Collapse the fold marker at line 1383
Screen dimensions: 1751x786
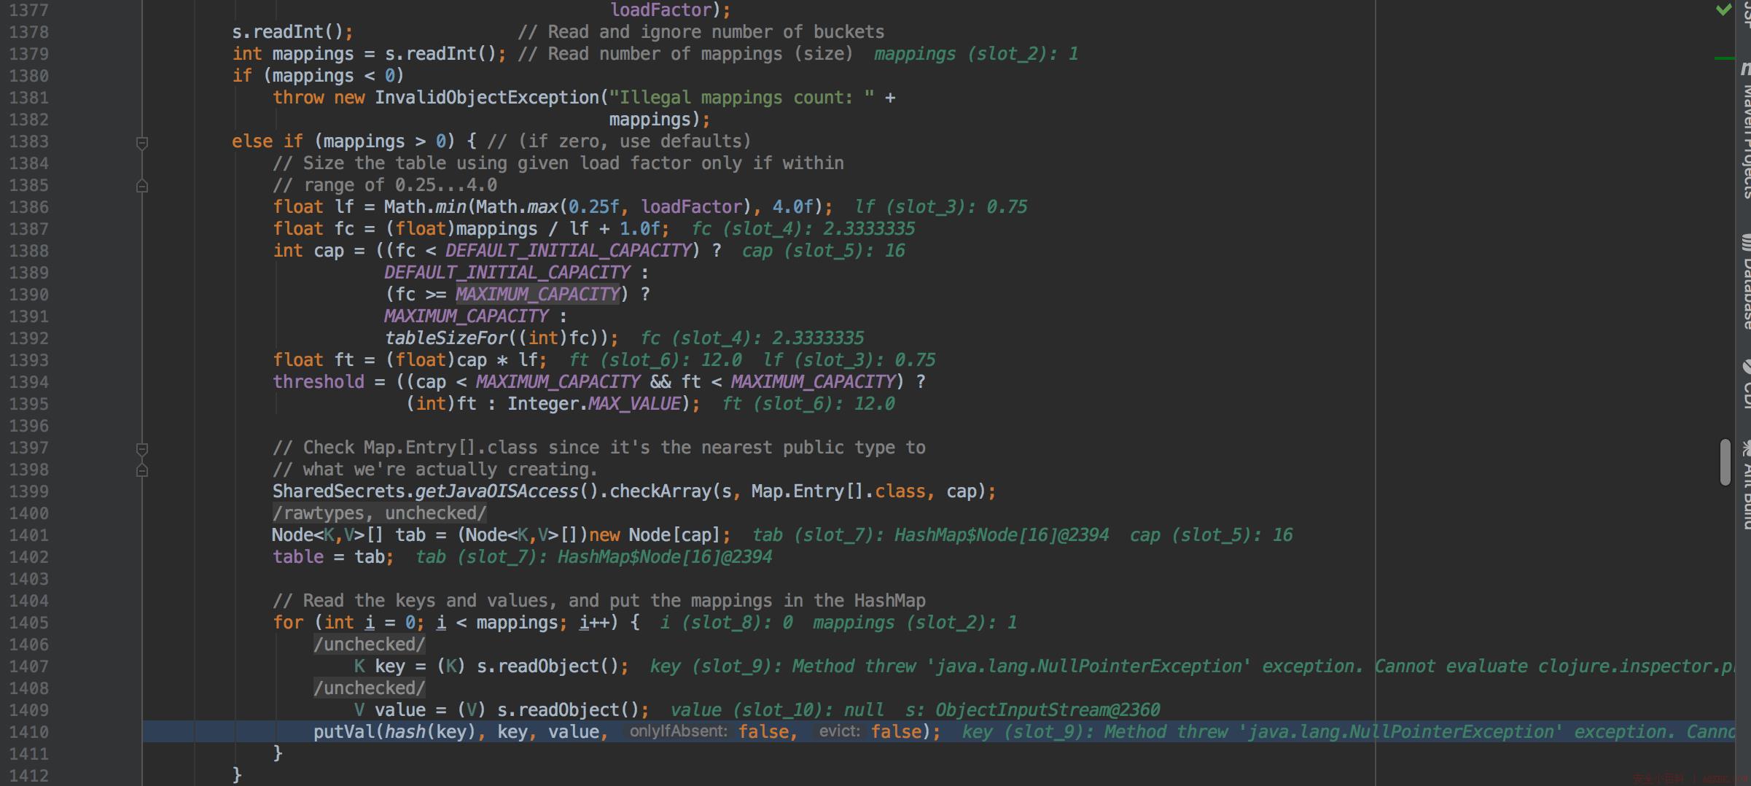point(142,142)
